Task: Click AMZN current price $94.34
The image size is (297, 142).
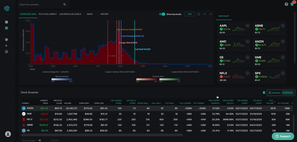Action: tap(44, 108)
